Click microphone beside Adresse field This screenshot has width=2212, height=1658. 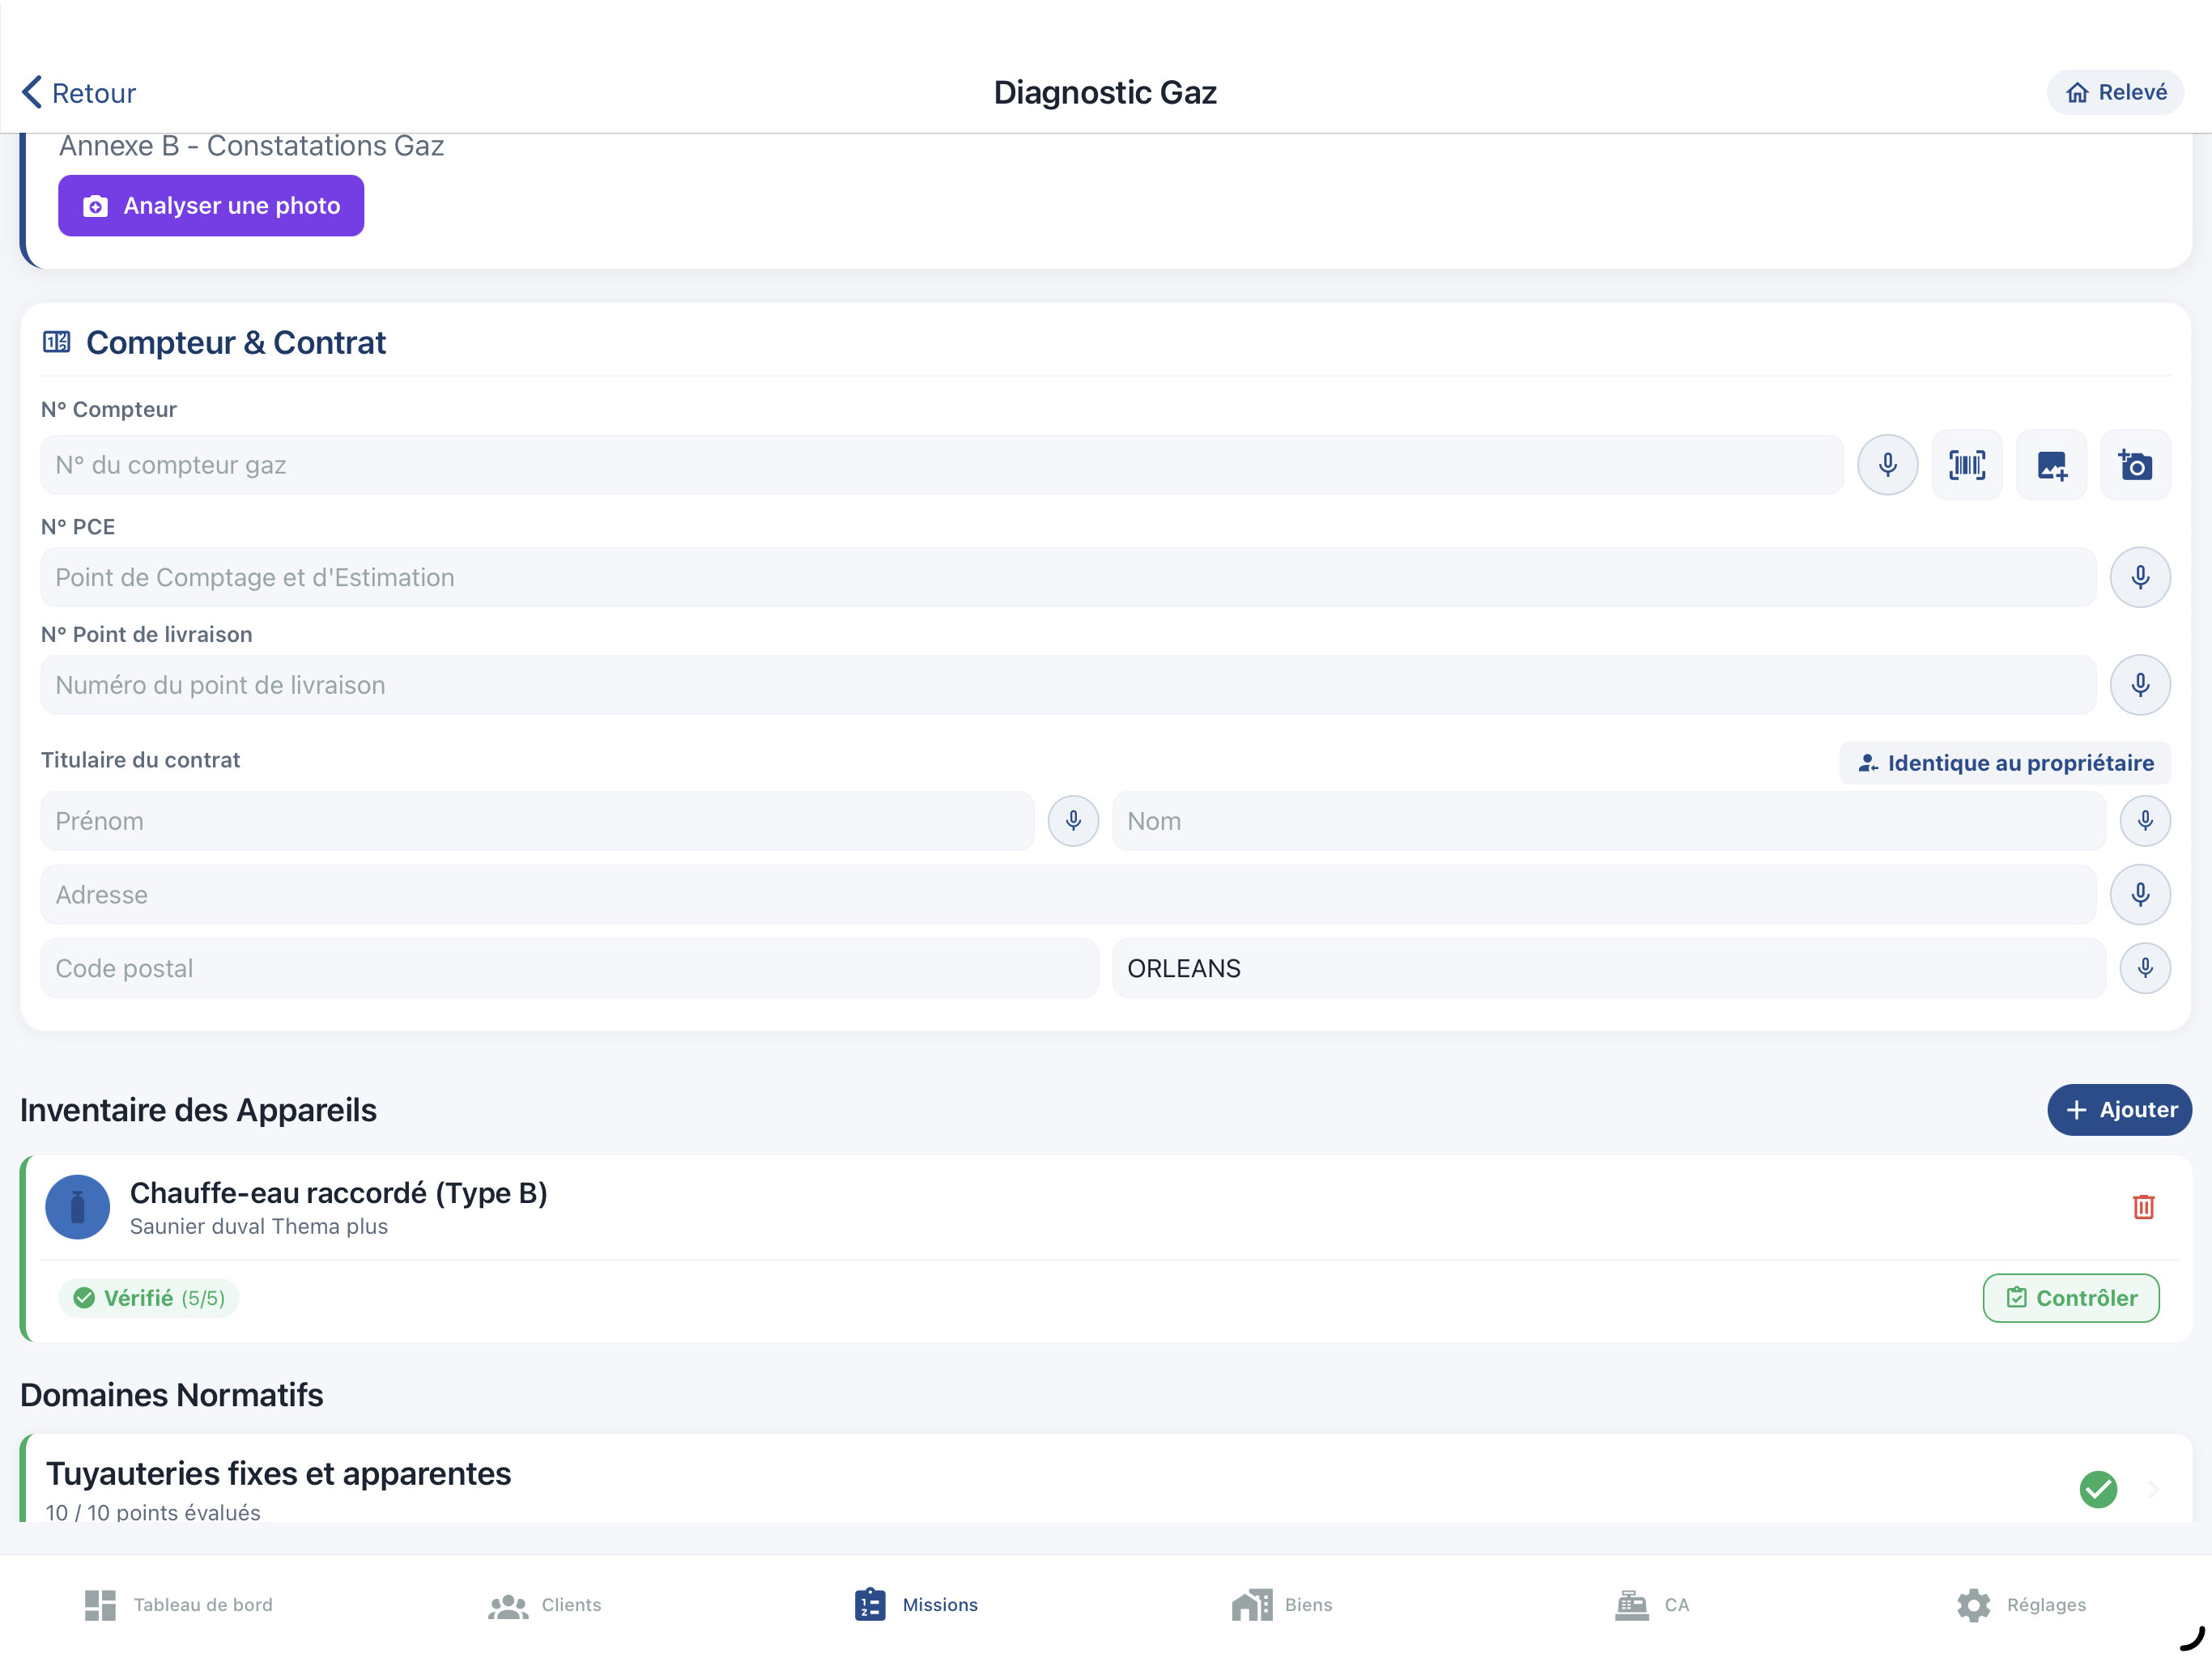click(2139, 894)
